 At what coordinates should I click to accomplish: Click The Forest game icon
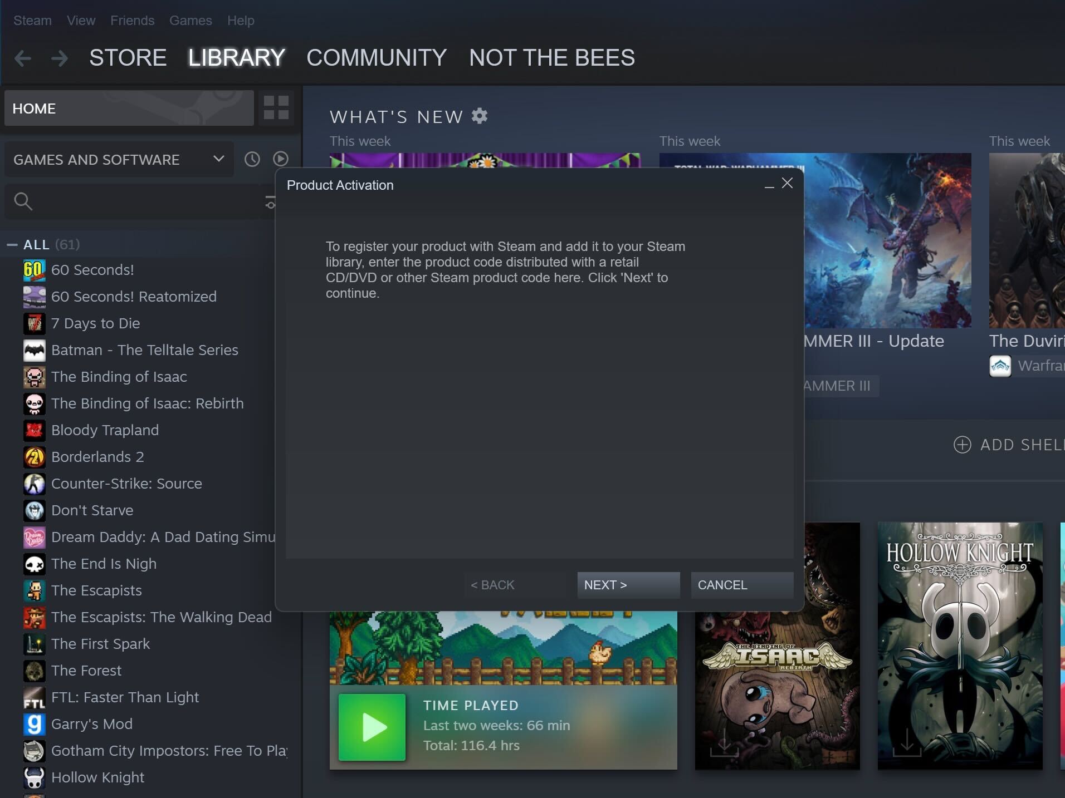click(34, 671)
